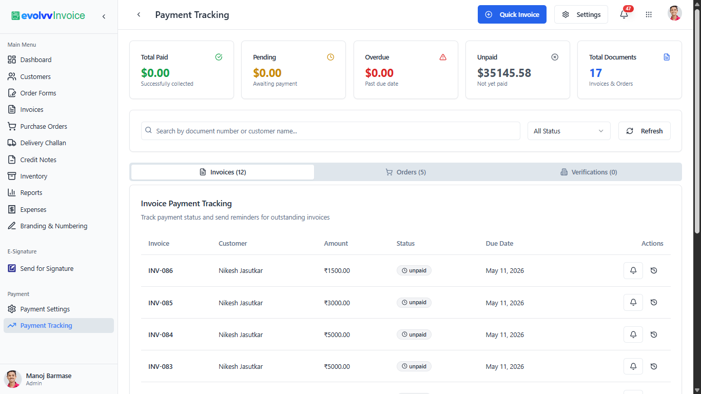701x394 pixels.
Task: Click the INV-084 invoice number
Action: click(x=161, y=334)
